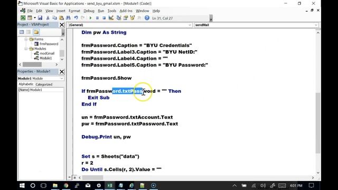
Task: Click the Cut scissors icon
Action: tap(48, 18)
